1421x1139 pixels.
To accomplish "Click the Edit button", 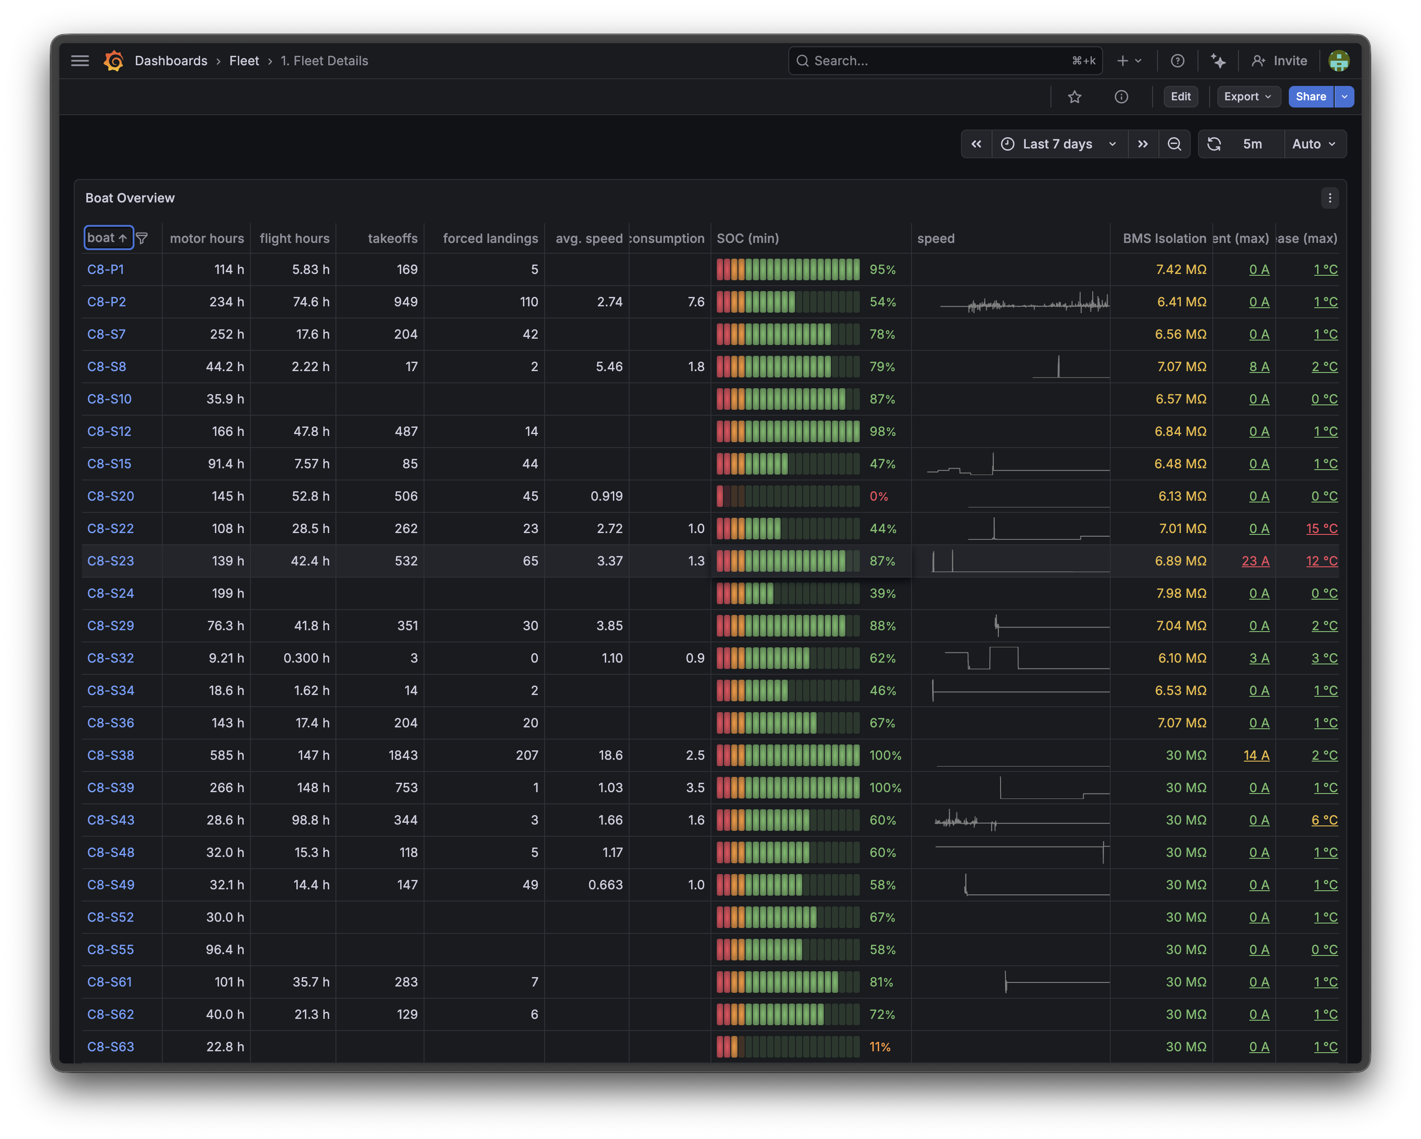I will pyautogui.click(x=1180, y=97).
